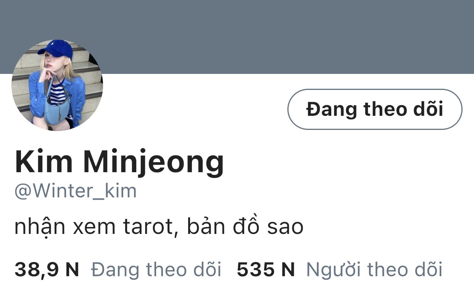
Task: Click the striped shirt in the profile photo
Action: [58, 94]
